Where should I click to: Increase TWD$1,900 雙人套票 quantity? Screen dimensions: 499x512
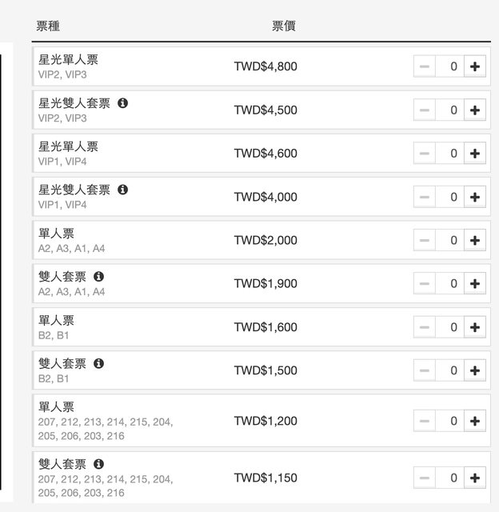tap(475, 283)
